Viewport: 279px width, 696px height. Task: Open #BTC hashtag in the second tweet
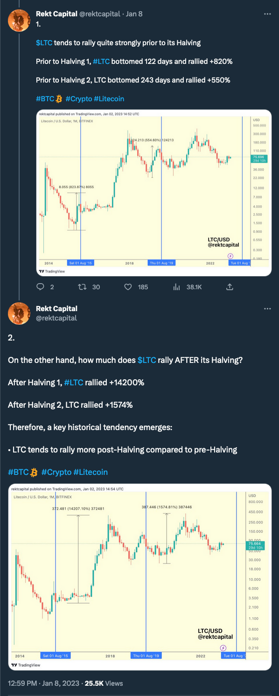[x=19, y=472]
